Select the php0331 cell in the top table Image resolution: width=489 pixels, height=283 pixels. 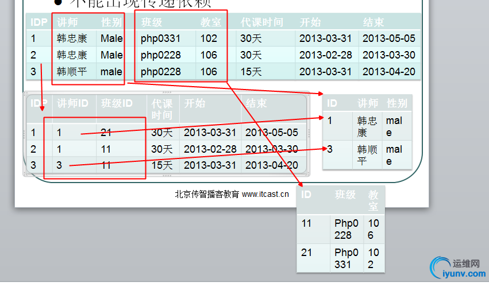point(160,38)
